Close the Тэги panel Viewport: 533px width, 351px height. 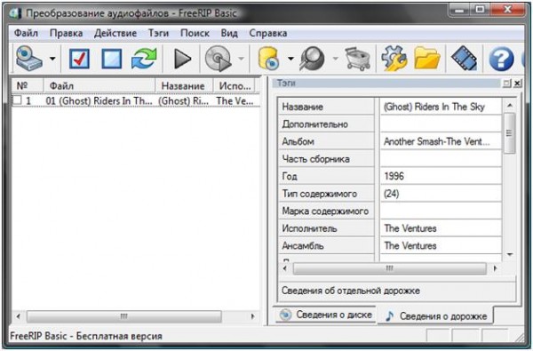[x=517, y=83]
